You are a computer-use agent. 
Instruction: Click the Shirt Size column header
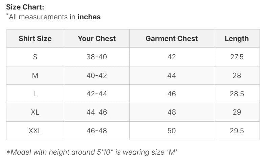pos(35,39)
